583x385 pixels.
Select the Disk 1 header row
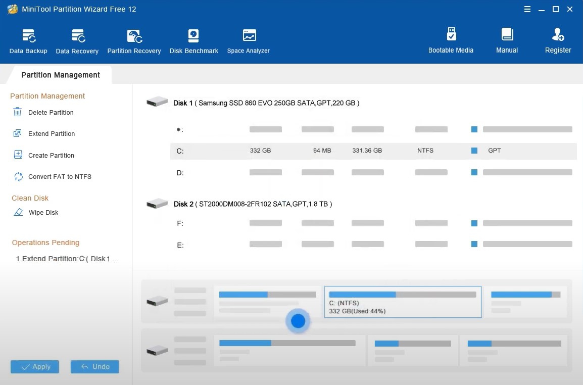click(266, 103)
